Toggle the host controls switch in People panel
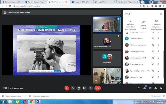The image size is (166, 104). [x=156, y=21]
